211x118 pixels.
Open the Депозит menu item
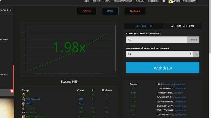[97, 1]
